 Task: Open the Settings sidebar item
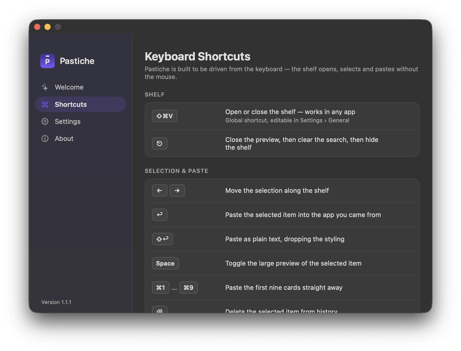pyautogui.click(x=81, y=121)
